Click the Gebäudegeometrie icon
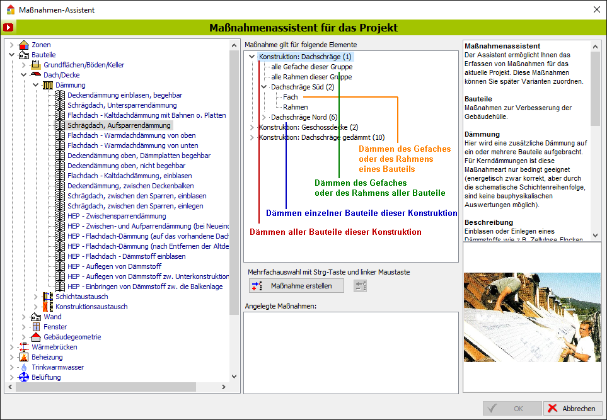 coord(36,337)
